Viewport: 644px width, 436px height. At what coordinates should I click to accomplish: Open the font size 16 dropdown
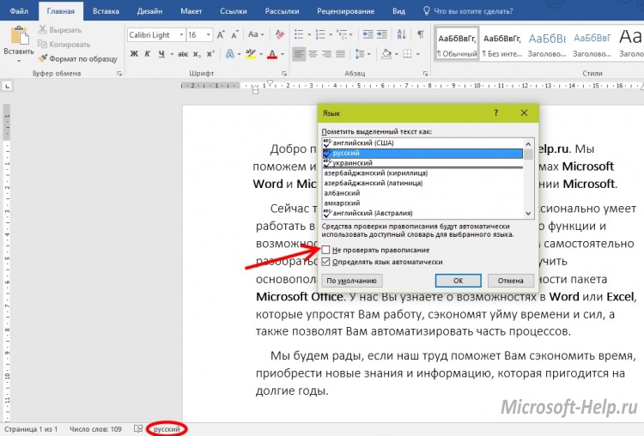click(209, 35)
